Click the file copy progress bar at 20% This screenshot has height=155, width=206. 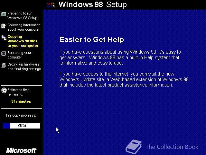pyautogui.click(x=22, y=126)
